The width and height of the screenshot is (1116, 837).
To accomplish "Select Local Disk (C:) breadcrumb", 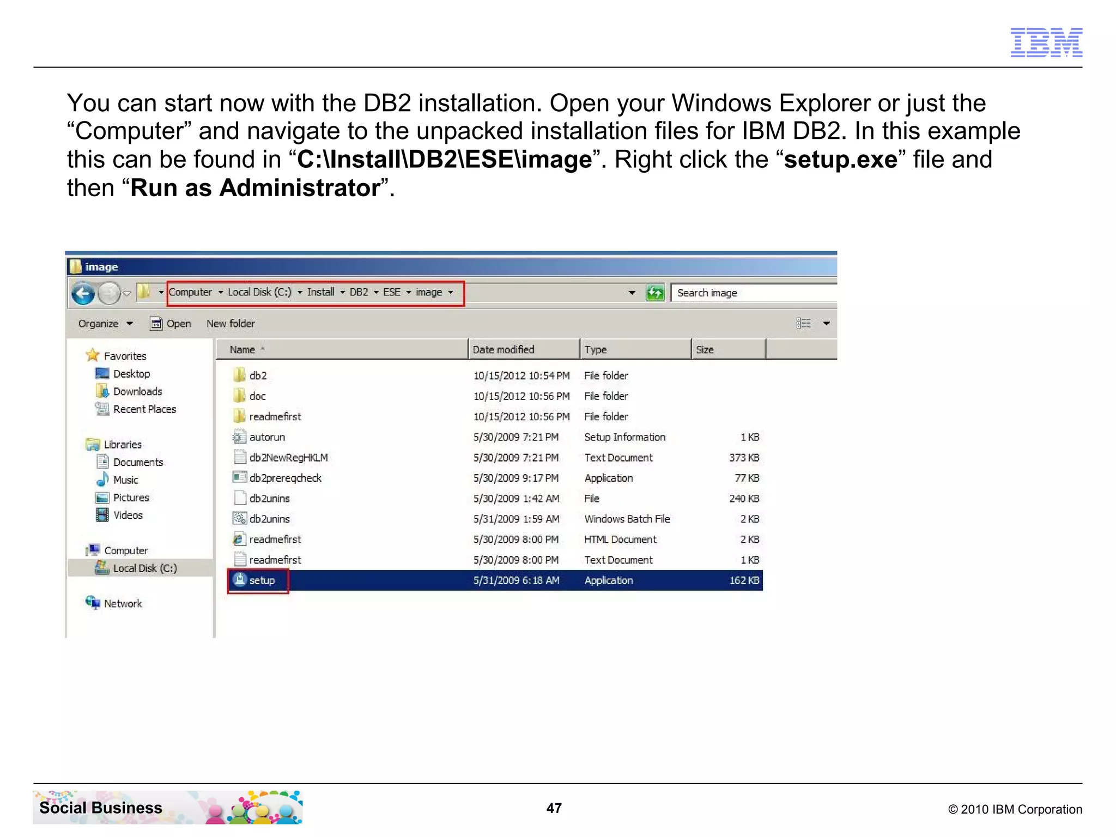I will point(259,292).
